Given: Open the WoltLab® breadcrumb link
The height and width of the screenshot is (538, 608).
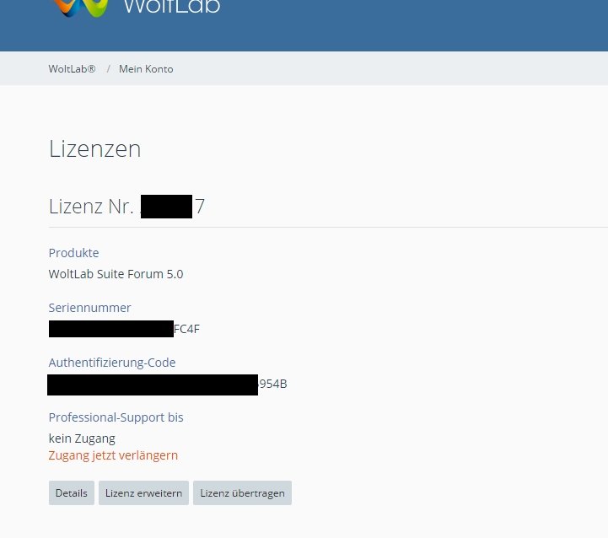Looking at the screenshot, I should [x=72, y=69].
